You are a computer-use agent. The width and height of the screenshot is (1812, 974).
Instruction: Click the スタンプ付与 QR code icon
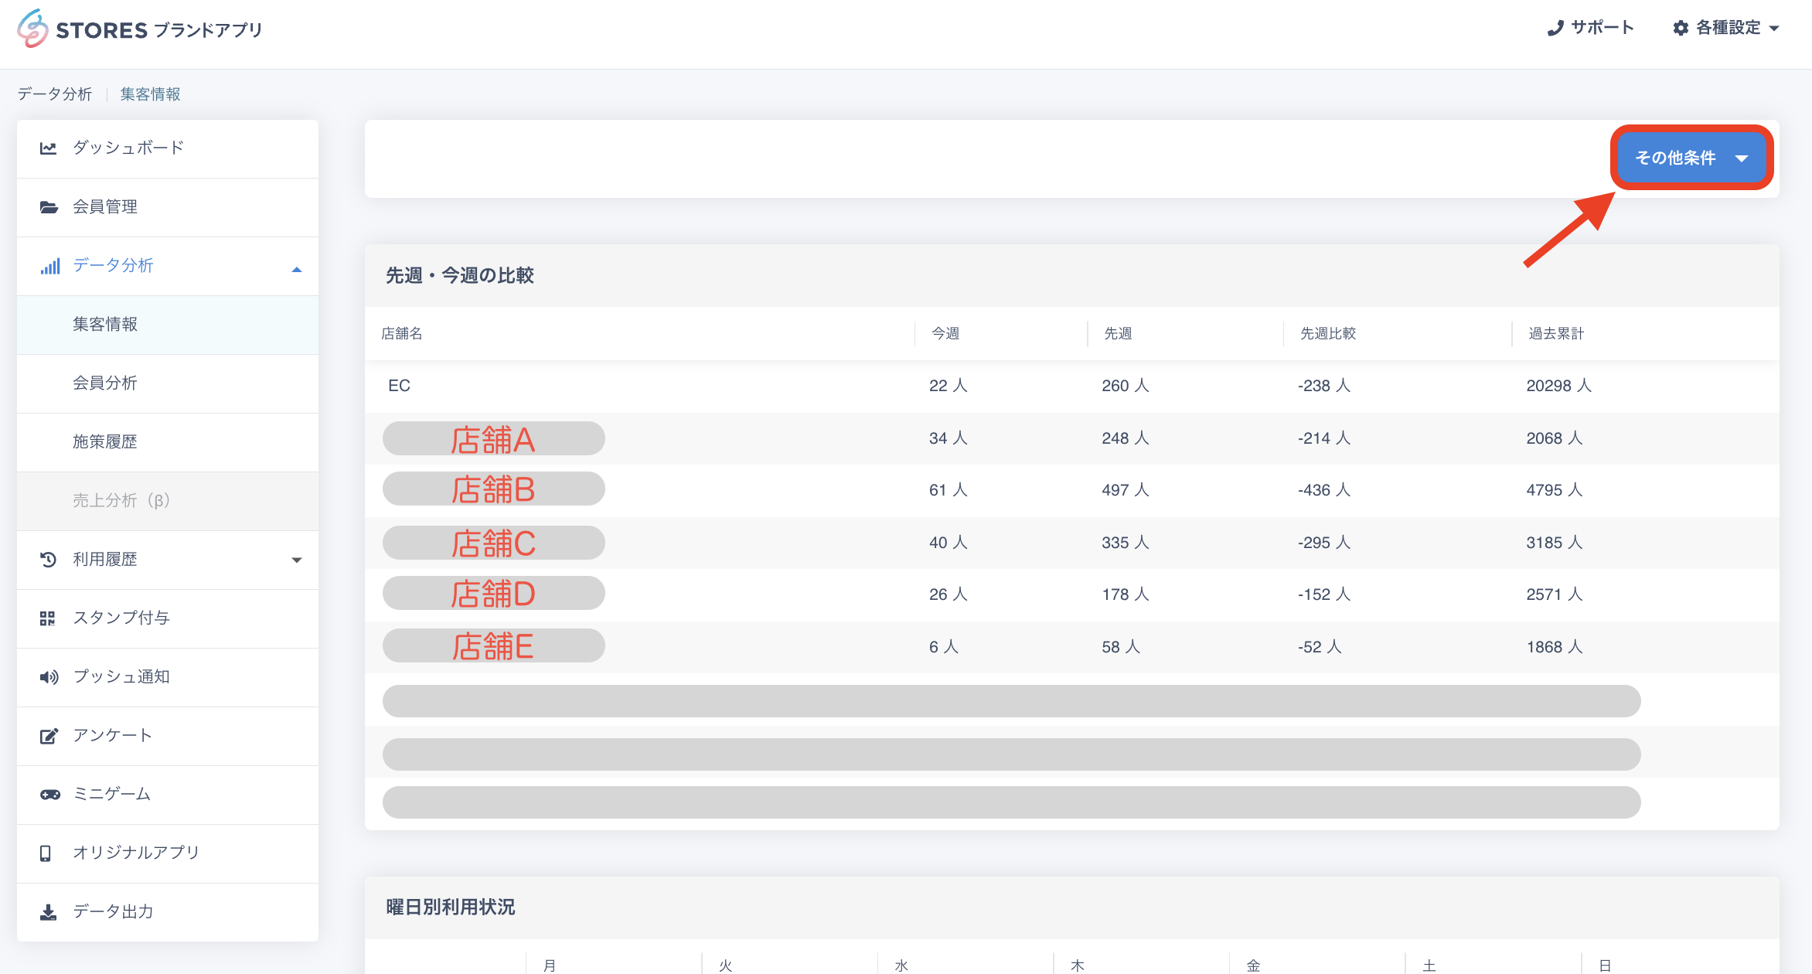(x=48, y=618)
